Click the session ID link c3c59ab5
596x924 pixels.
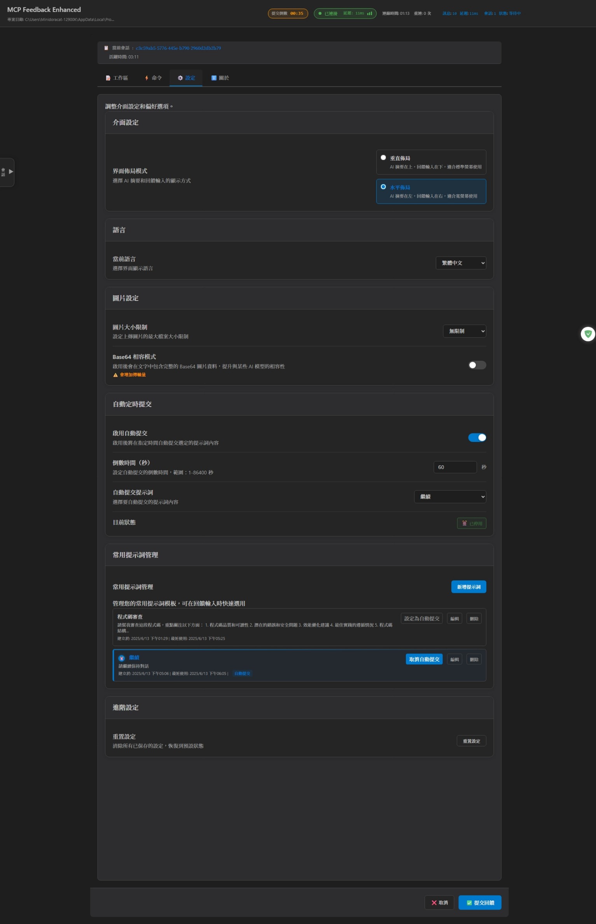178,48
